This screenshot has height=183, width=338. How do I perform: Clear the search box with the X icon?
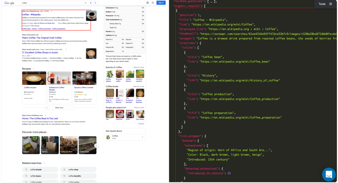point(86,3)
